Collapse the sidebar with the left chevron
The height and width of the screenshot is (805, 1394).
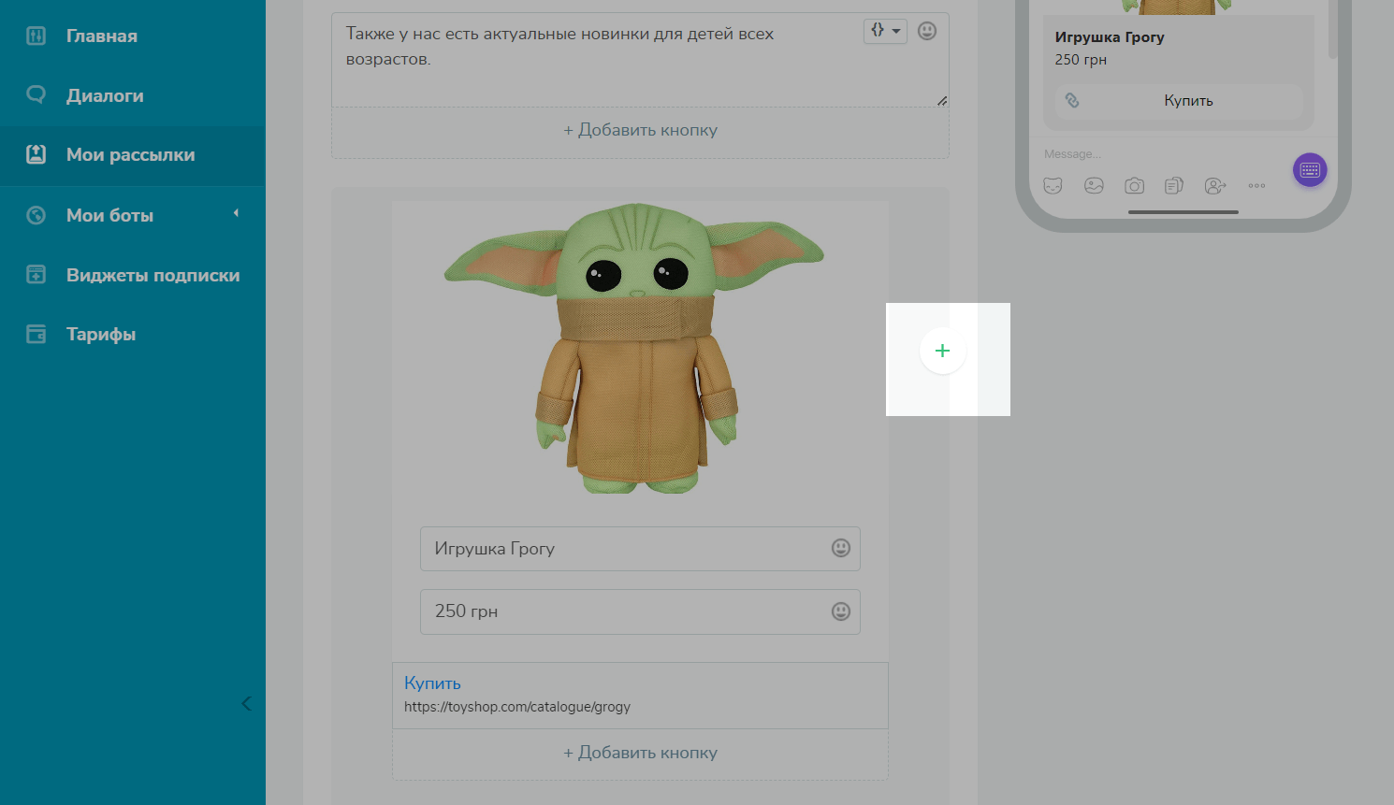(246, 703)
